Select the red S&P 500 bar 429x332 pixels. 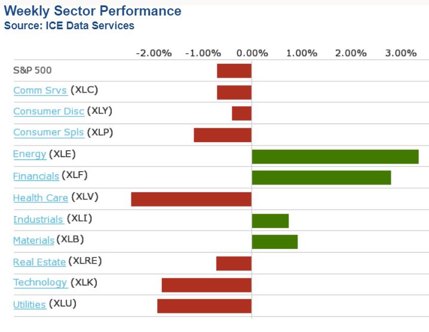(234, 70)
